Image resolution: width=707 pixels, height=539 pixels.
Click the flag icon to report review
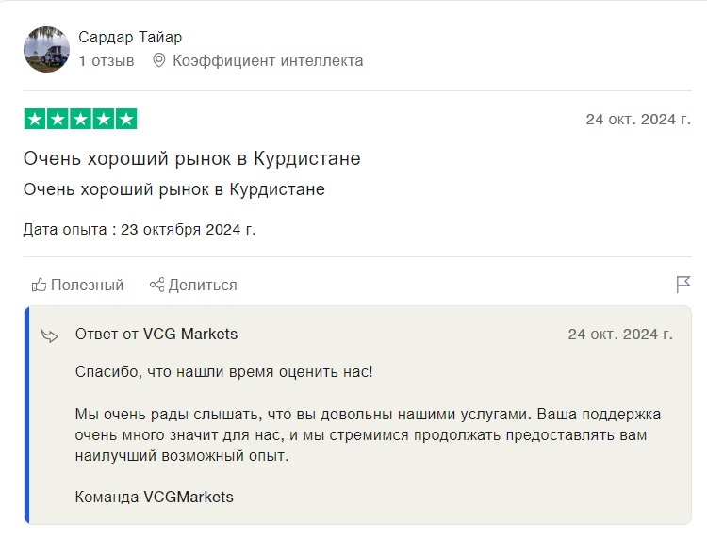(683, 285)
